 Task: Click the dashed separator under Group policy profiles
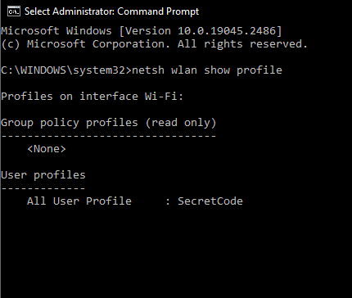tap(109, 136)
